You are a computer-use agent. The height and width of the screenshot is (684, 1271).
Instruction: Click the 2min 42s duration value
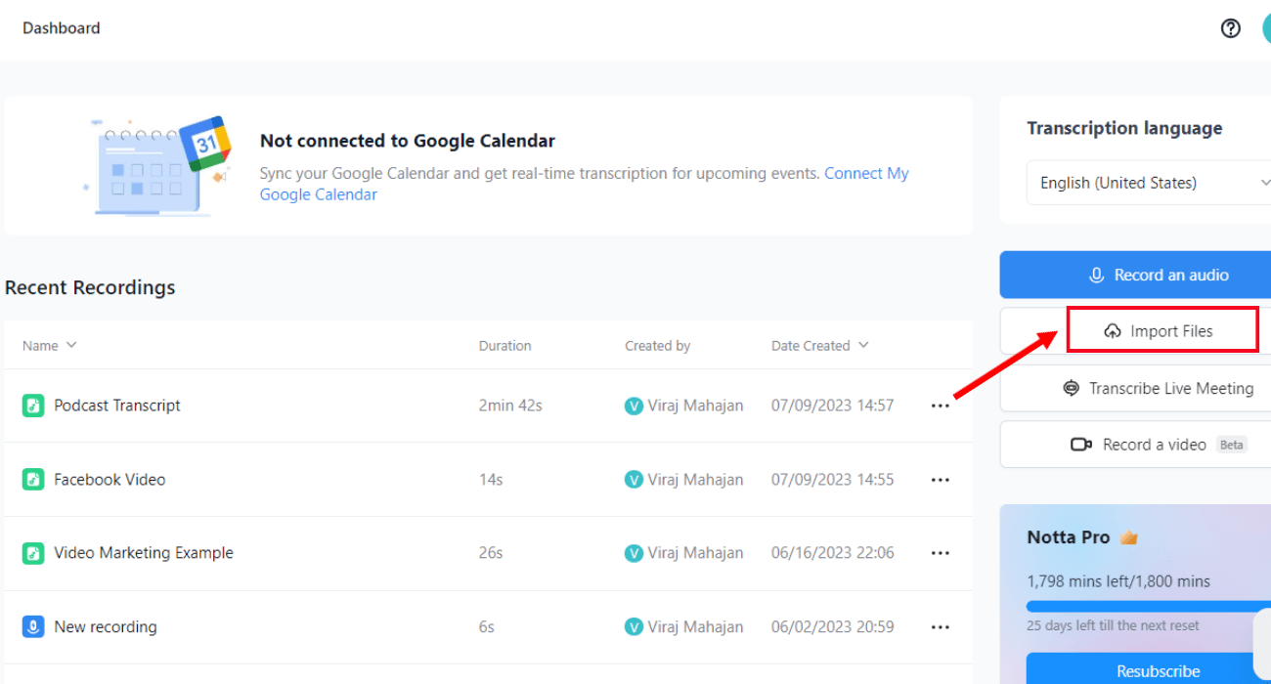pyautogui.click(x=510, y=406)
